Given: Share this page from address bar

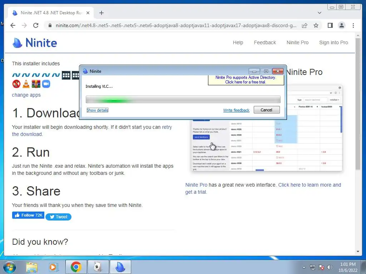Looking at the screenshot, I should click(305, 25).
